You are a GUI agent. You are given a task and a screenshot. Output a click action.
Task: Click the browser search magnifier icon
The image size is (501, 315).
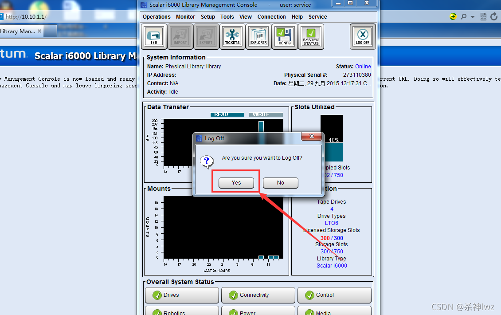point(463,16)
